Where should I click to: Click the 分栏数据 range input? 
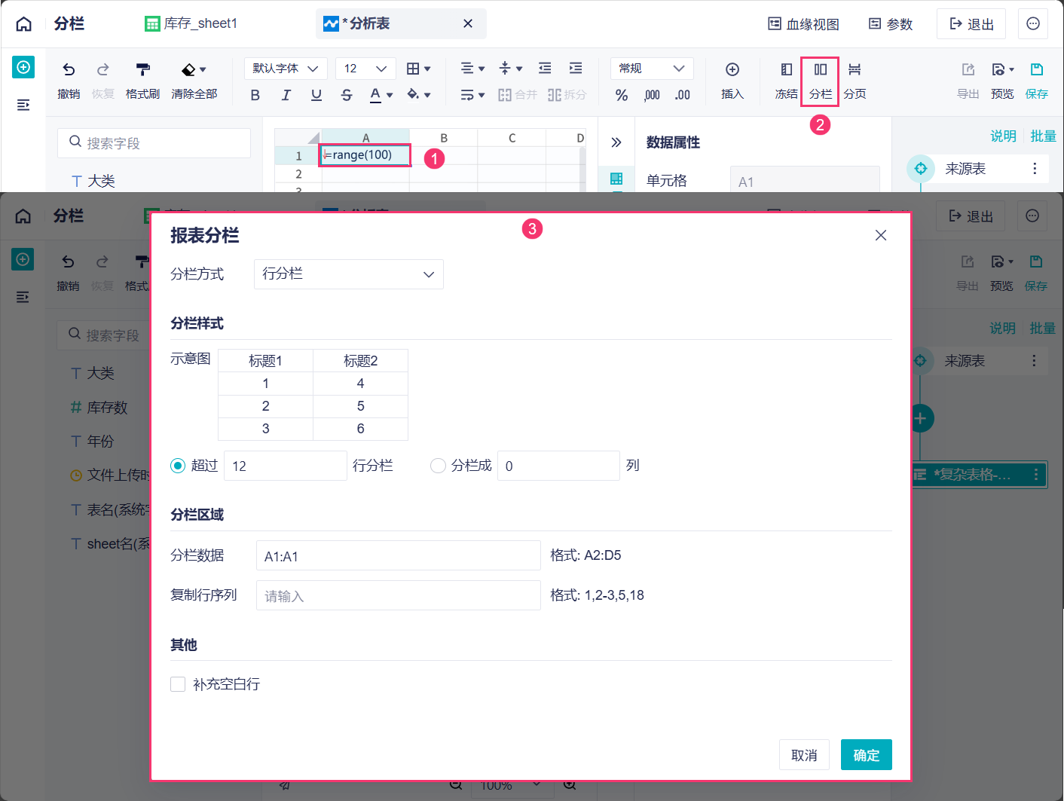point(399,556)
